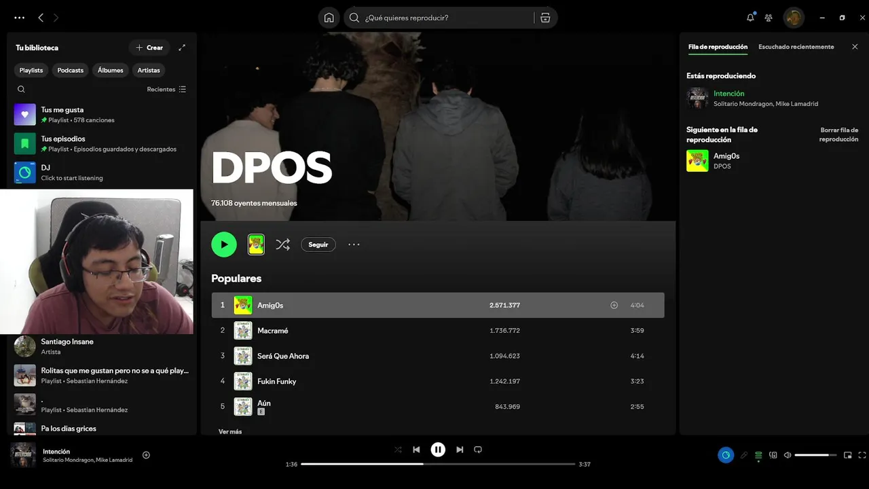Open the three-dot app menu
The height and width of the screenshot is (489, 869).
19,18
